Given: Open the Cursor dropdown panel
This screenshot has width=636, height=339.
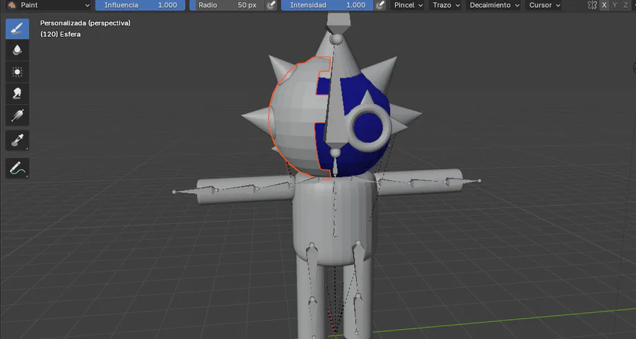Looking at the screenshot, I should coord(544,5).
